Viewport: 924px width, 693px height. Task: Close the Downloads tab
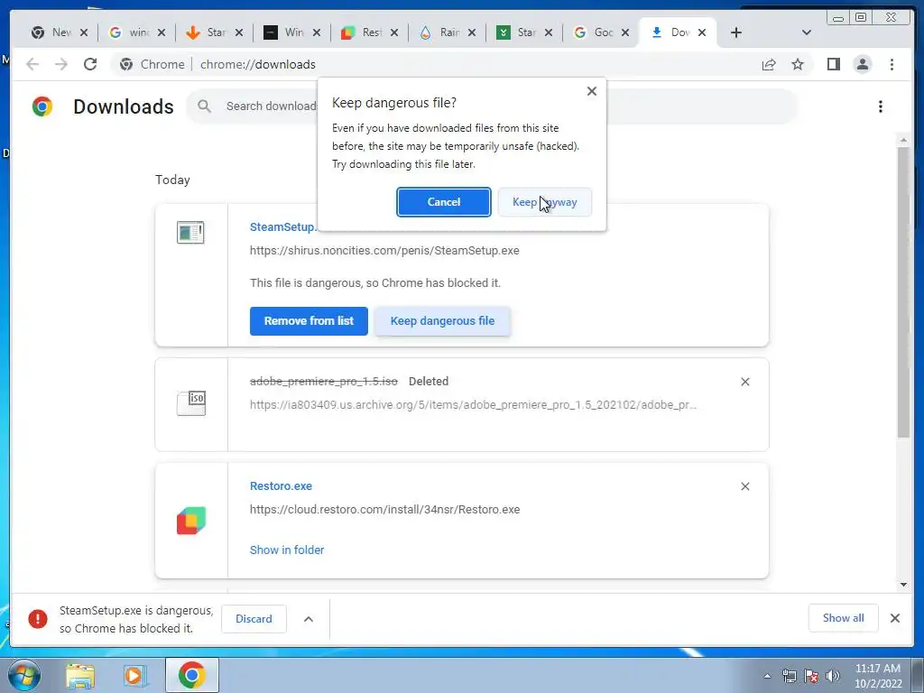point(702,32)
